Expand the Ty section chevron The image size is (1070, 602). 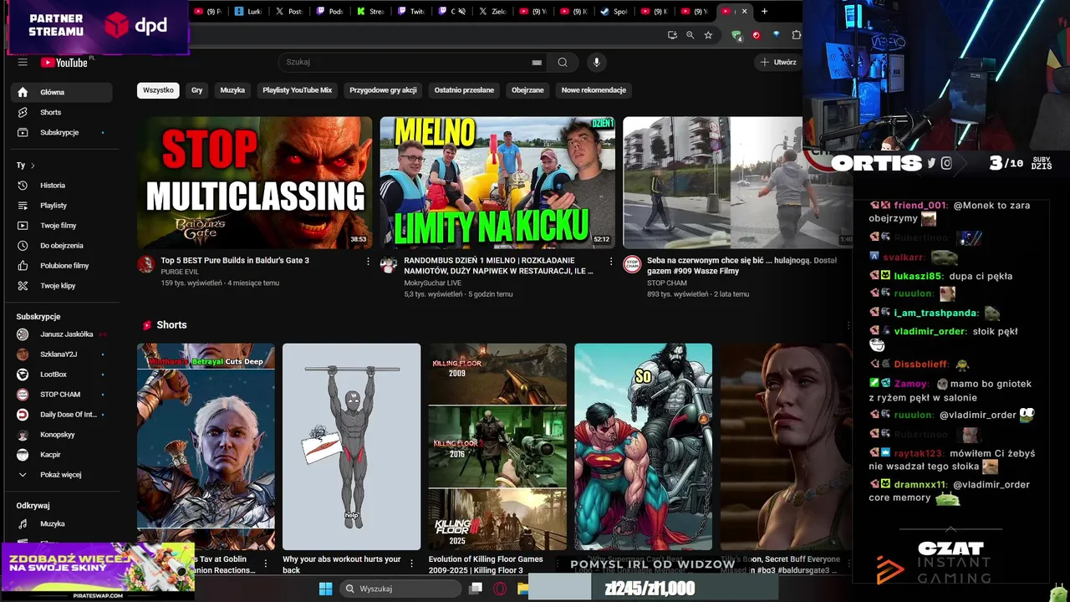click(x=33, y=166)
